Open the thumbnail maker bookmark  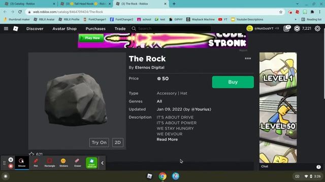coord(17,19)
